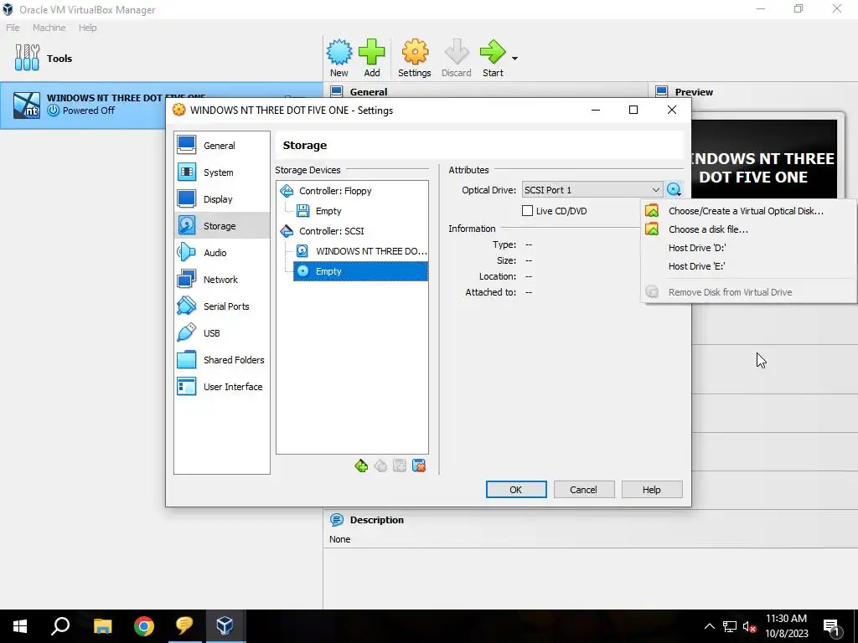Image resolution: width=858 pixels, height=643 pixels.
Task: Click the Description section header in Manager
Action: [376, 520]
